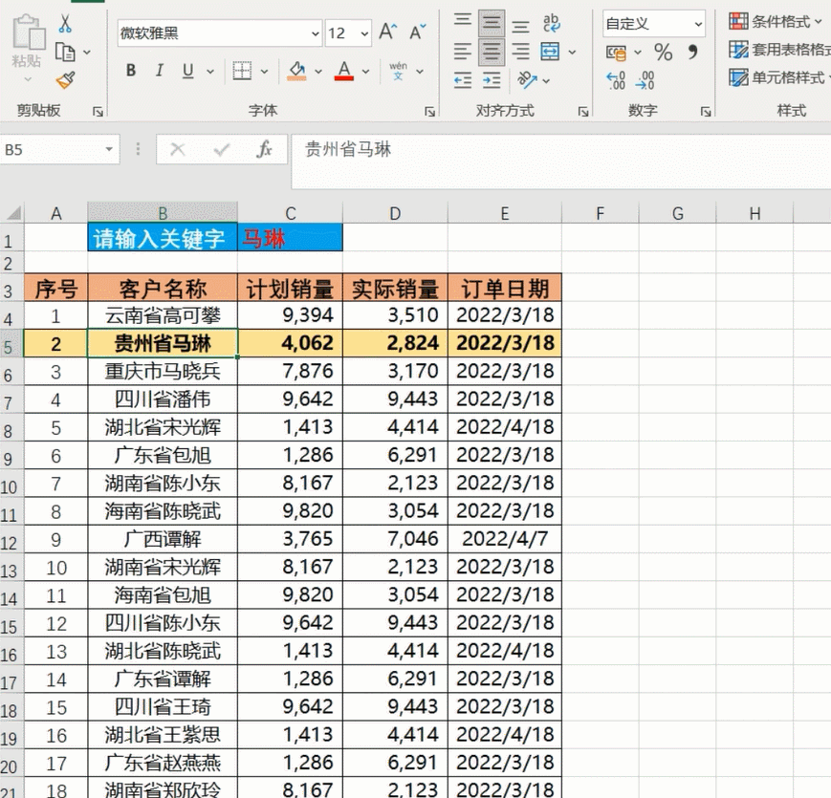Viewport: 831px width, 798px height.
Task: Click the formula bar text field
Action: (x=560, y=161)
